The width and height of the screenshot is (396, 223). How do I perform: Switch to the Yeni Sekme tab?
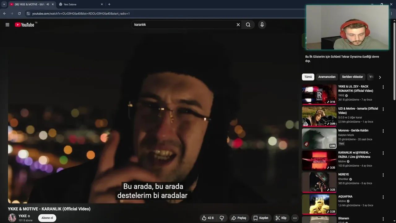(80, 4)
